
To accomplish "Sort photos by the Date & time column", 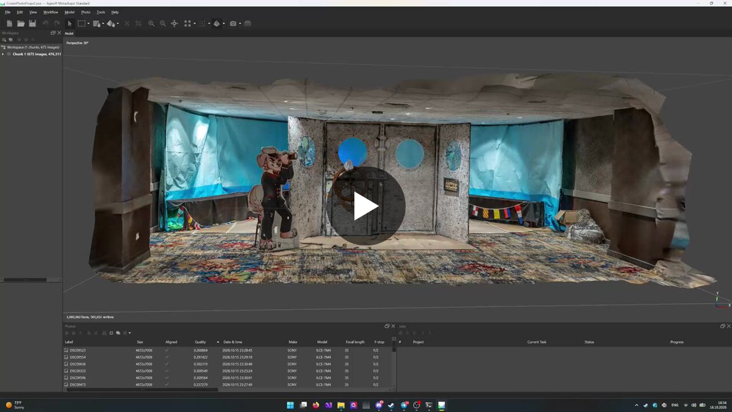I will 233,342.
